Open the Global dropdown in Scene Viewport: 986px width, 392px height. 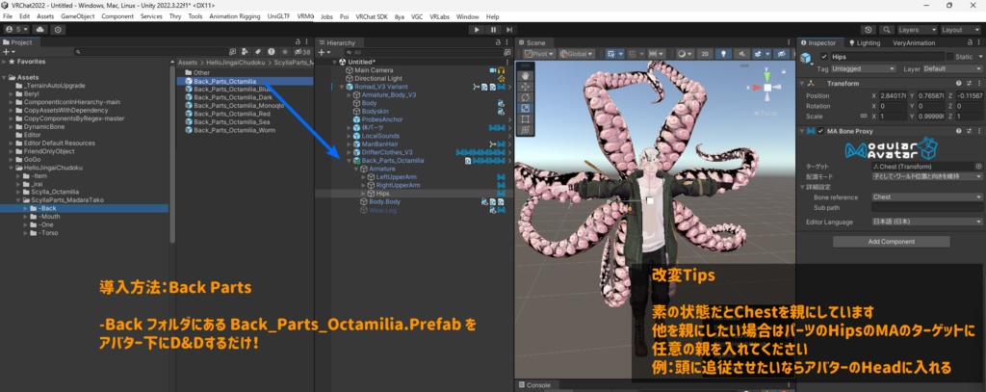(575, 54)
